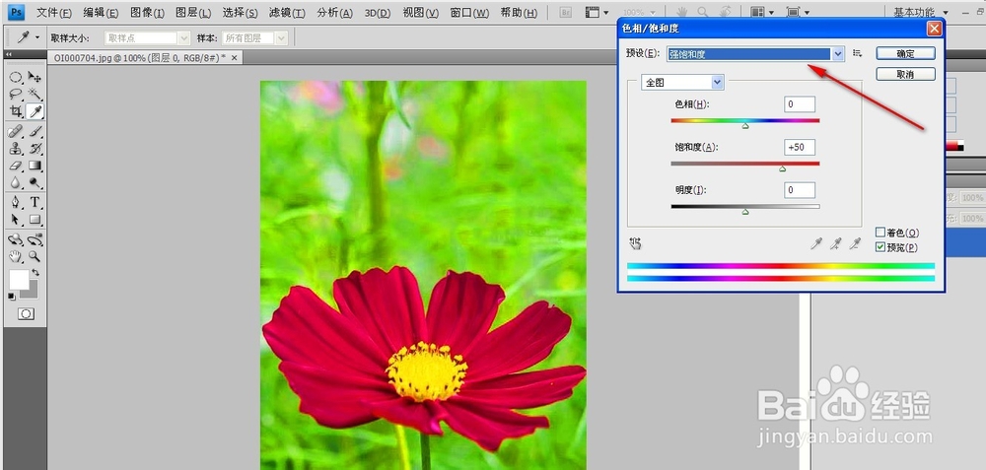Toggle Quick Mask mode
The height and width of the screenshot is (470, 986).
26,313
